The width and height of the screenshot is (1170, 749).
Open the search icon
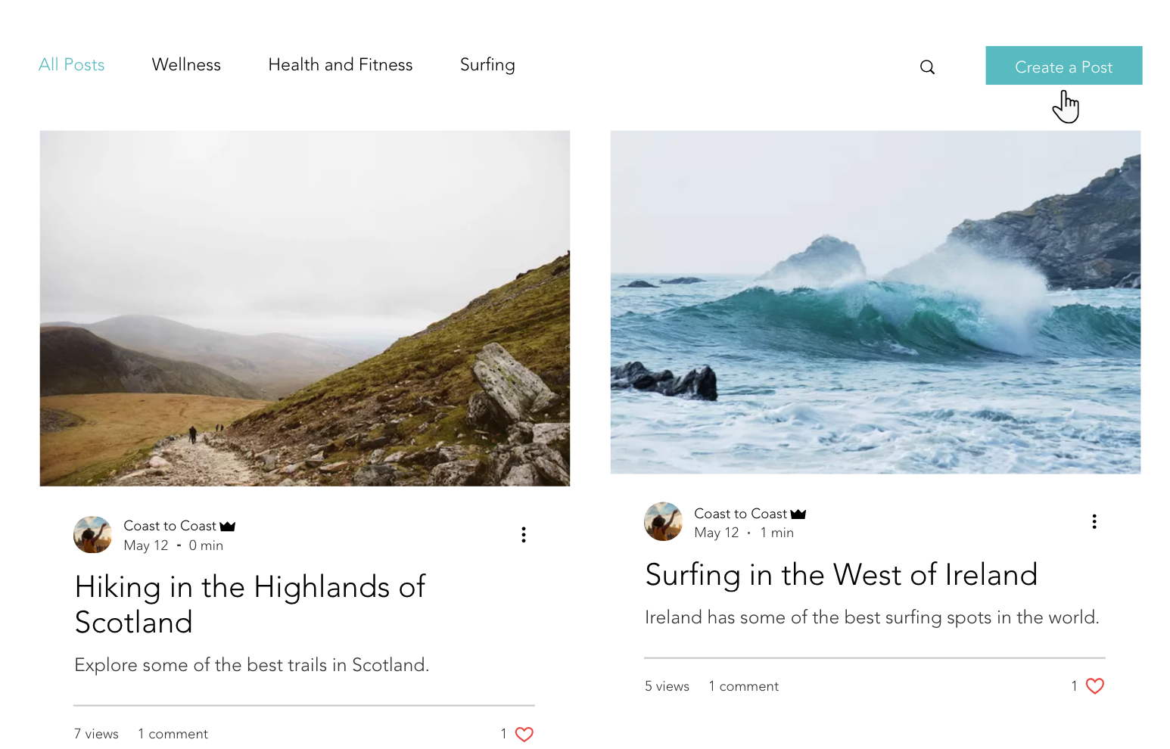(x=927, y=67)
